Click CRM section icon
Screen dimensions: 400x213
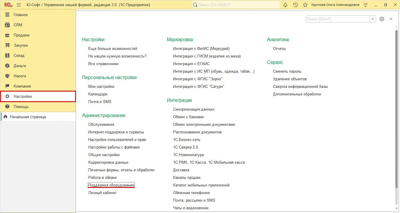point(7,25)
